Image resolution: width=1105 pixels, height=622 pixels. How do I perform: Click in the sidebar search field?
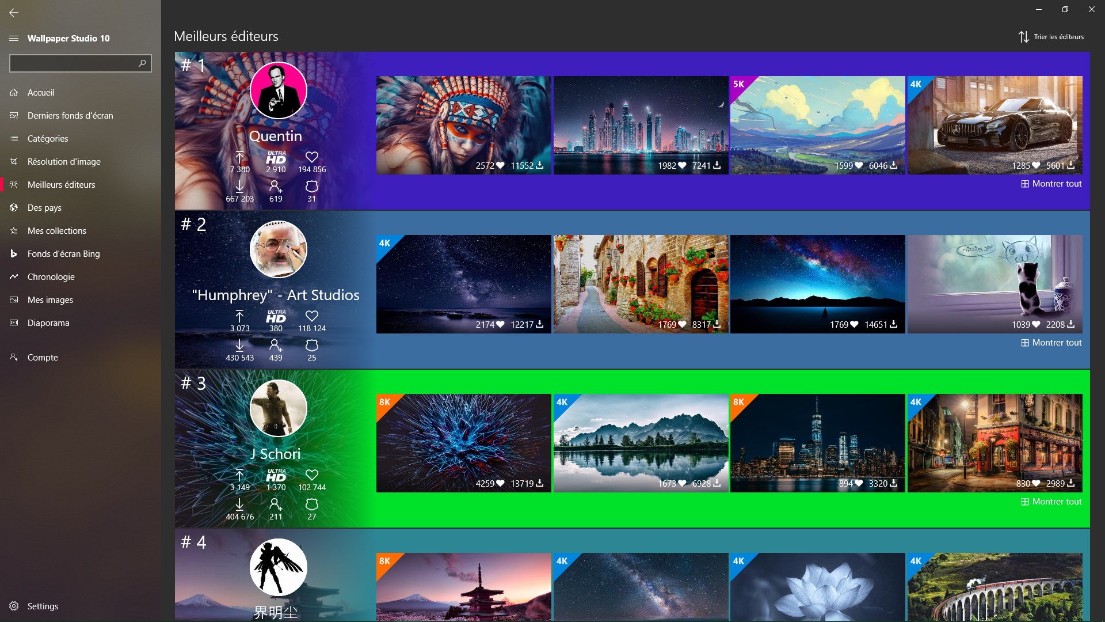tap(72, 63)
